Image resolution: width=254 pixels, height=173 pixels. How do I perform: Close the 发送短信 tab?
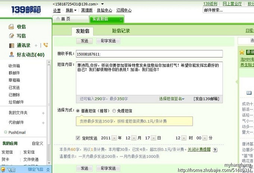pyautogui.click(x=121, y=19)
